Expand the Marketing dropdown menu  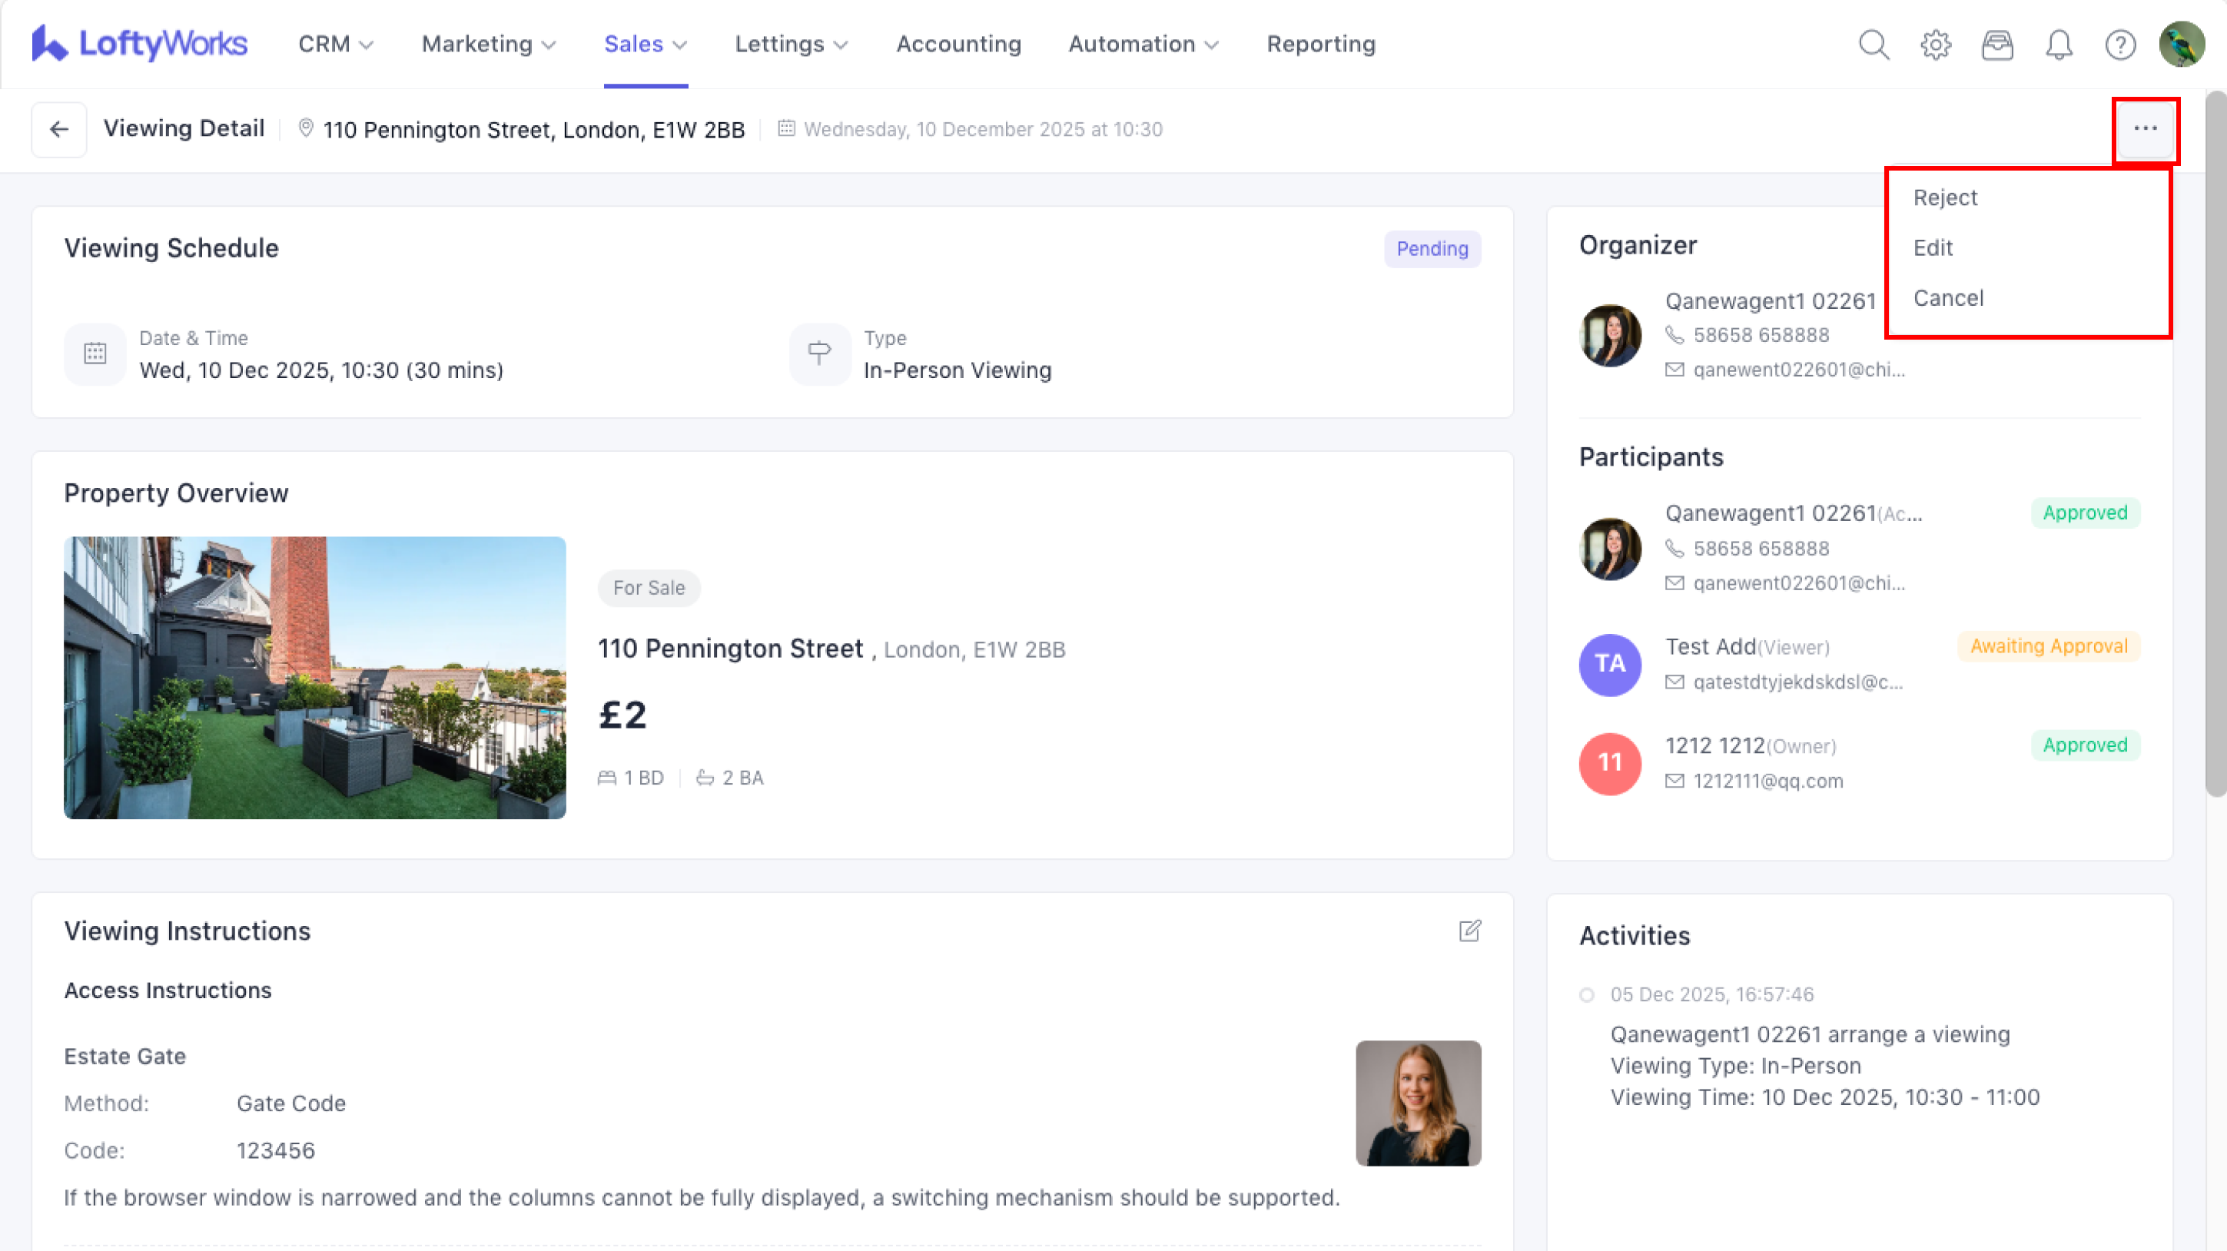[489, 44]
